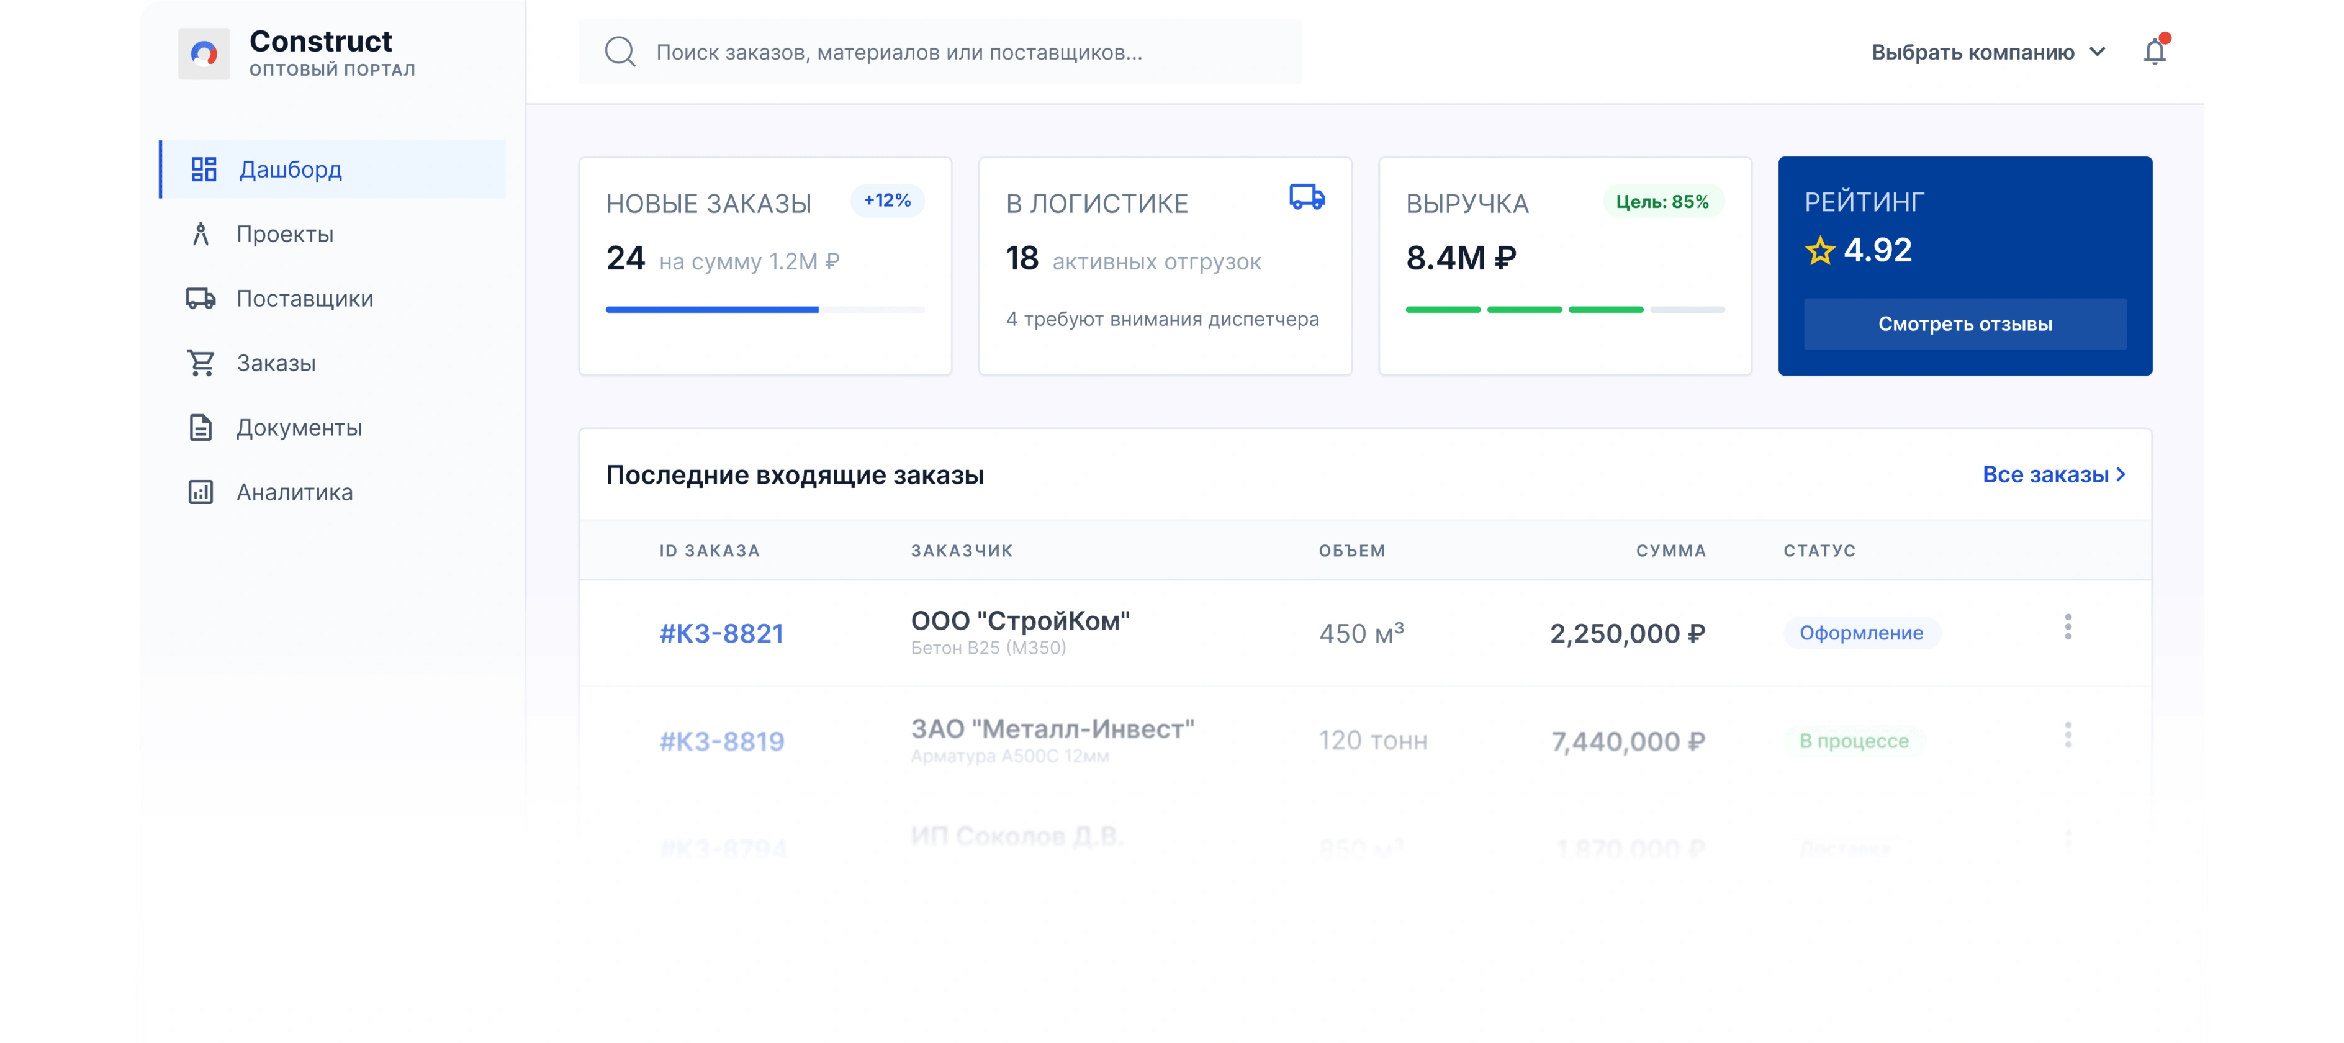Click Смотреть отзывы button
This screenshot has height=1043, width=2344.
1965,324
